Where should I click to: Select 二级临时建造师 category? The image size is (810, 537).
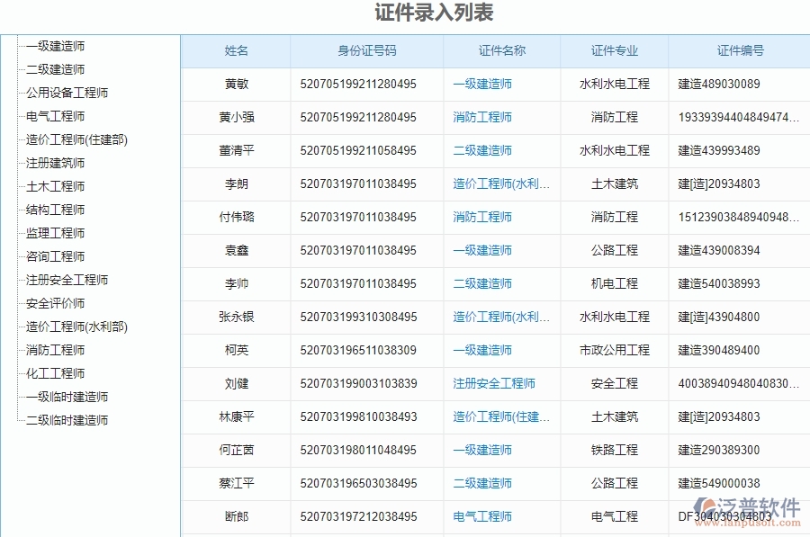[x=63, y=419]
